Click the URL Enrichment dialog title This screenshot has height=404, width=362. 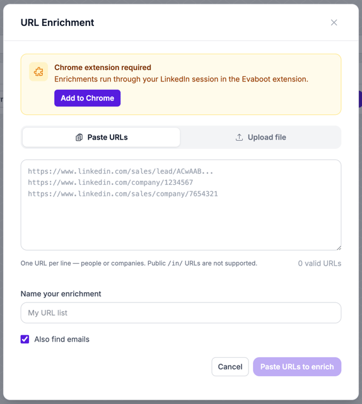pyautogui.click(x=57, y=23)
